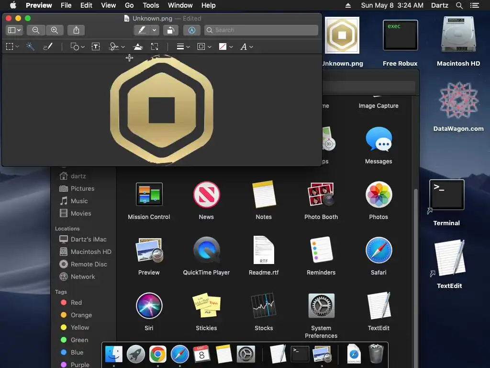Open the Sidebar view menu button

click(14, 30)
